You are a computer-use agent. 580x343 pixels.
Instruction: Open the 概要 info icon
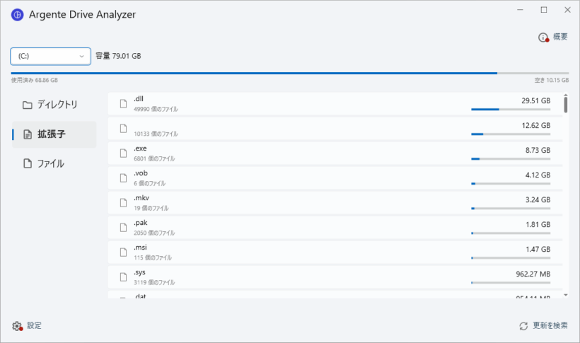coord(543,37)
